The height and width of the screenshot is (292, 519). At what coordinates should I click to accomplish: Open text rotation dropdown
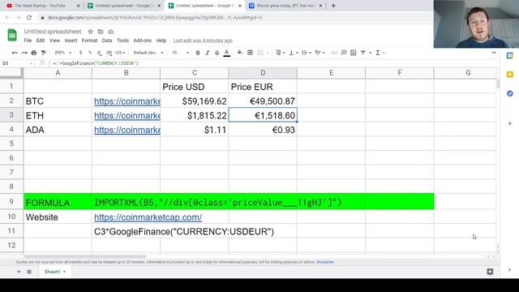tap(320, 53)
